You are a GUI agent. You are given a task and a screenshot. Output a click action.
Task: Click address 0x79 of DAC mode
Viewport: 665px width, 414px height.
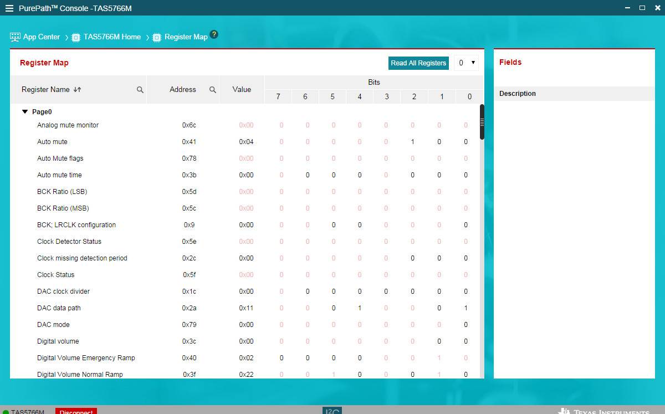(x=189, y=325)
